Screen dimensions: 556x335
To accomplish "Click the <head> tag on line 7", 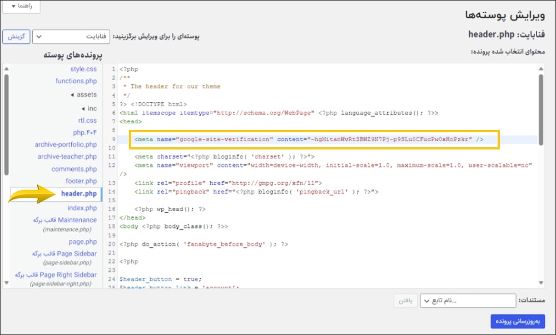I will pos(131,122).
